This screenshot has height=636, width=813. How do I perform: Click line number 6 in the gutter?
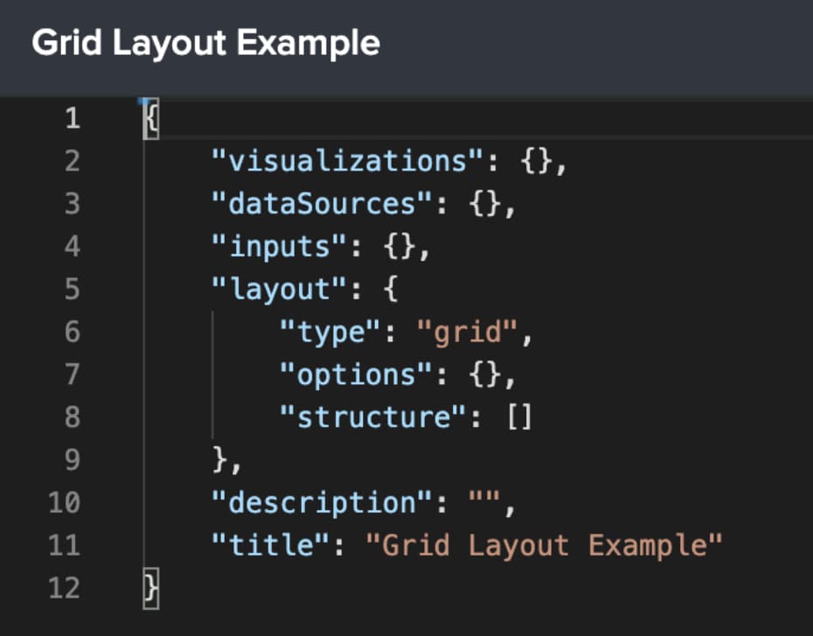point(73,332)
